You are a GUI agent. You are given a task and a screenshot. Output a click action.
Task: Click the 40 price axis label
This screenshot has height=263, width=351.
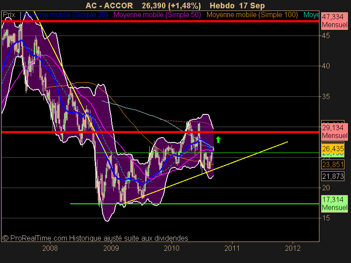click(326, 66)
